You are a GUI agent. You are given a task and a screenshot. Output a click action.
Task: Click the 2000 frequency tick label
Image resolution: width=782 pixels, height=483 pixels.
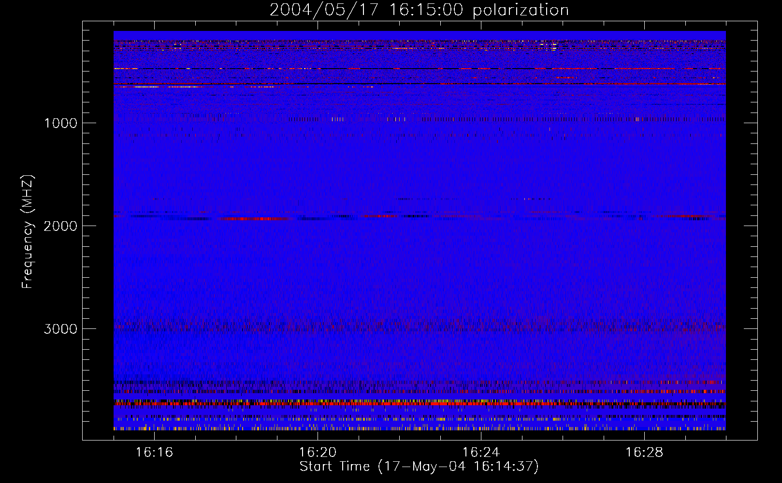tap(60, 226)
